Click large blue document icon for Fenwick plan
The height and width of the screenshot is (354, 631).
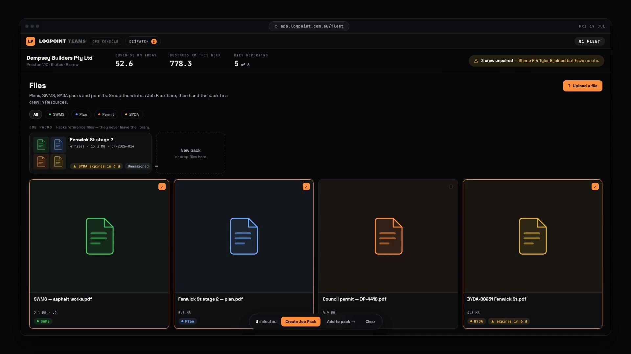244,236
